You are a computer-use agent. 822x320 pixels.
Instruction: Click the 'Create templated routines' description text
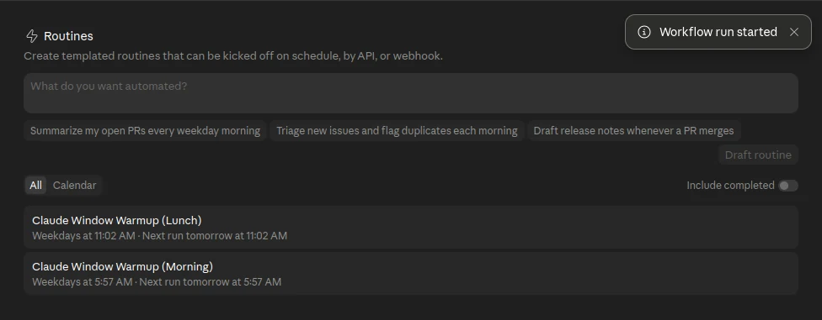tap(232, 55)
